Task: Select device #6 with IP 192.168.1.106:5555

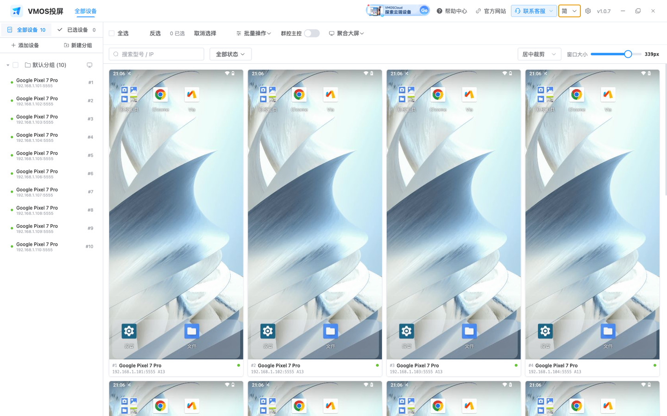Action: pos(51,174)
